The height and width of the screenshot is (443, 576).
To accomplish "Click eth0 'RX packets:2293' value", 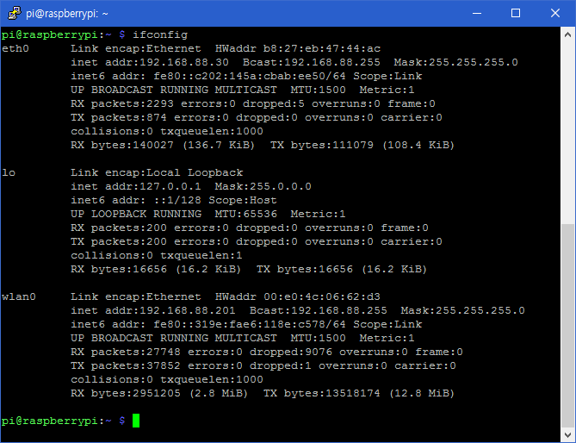I will tap(122, 104).
